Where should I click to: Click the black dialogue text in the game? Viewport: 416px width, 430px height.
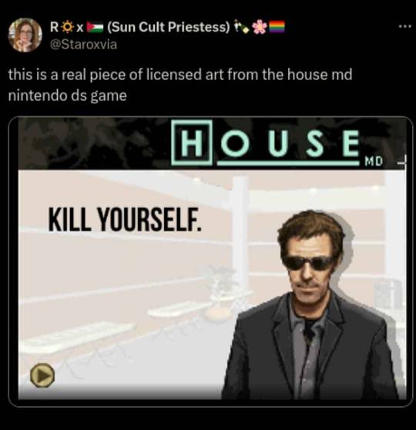125,220
